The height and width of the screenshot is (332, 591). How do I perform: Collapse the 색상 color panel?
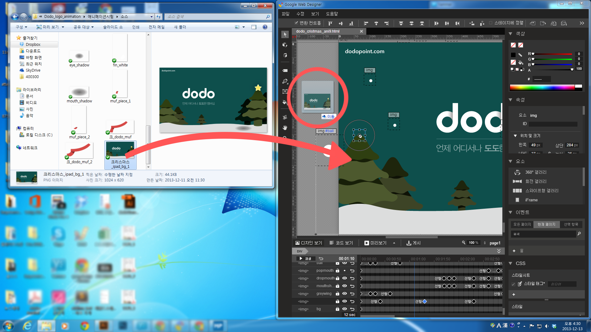pos(510,34)
